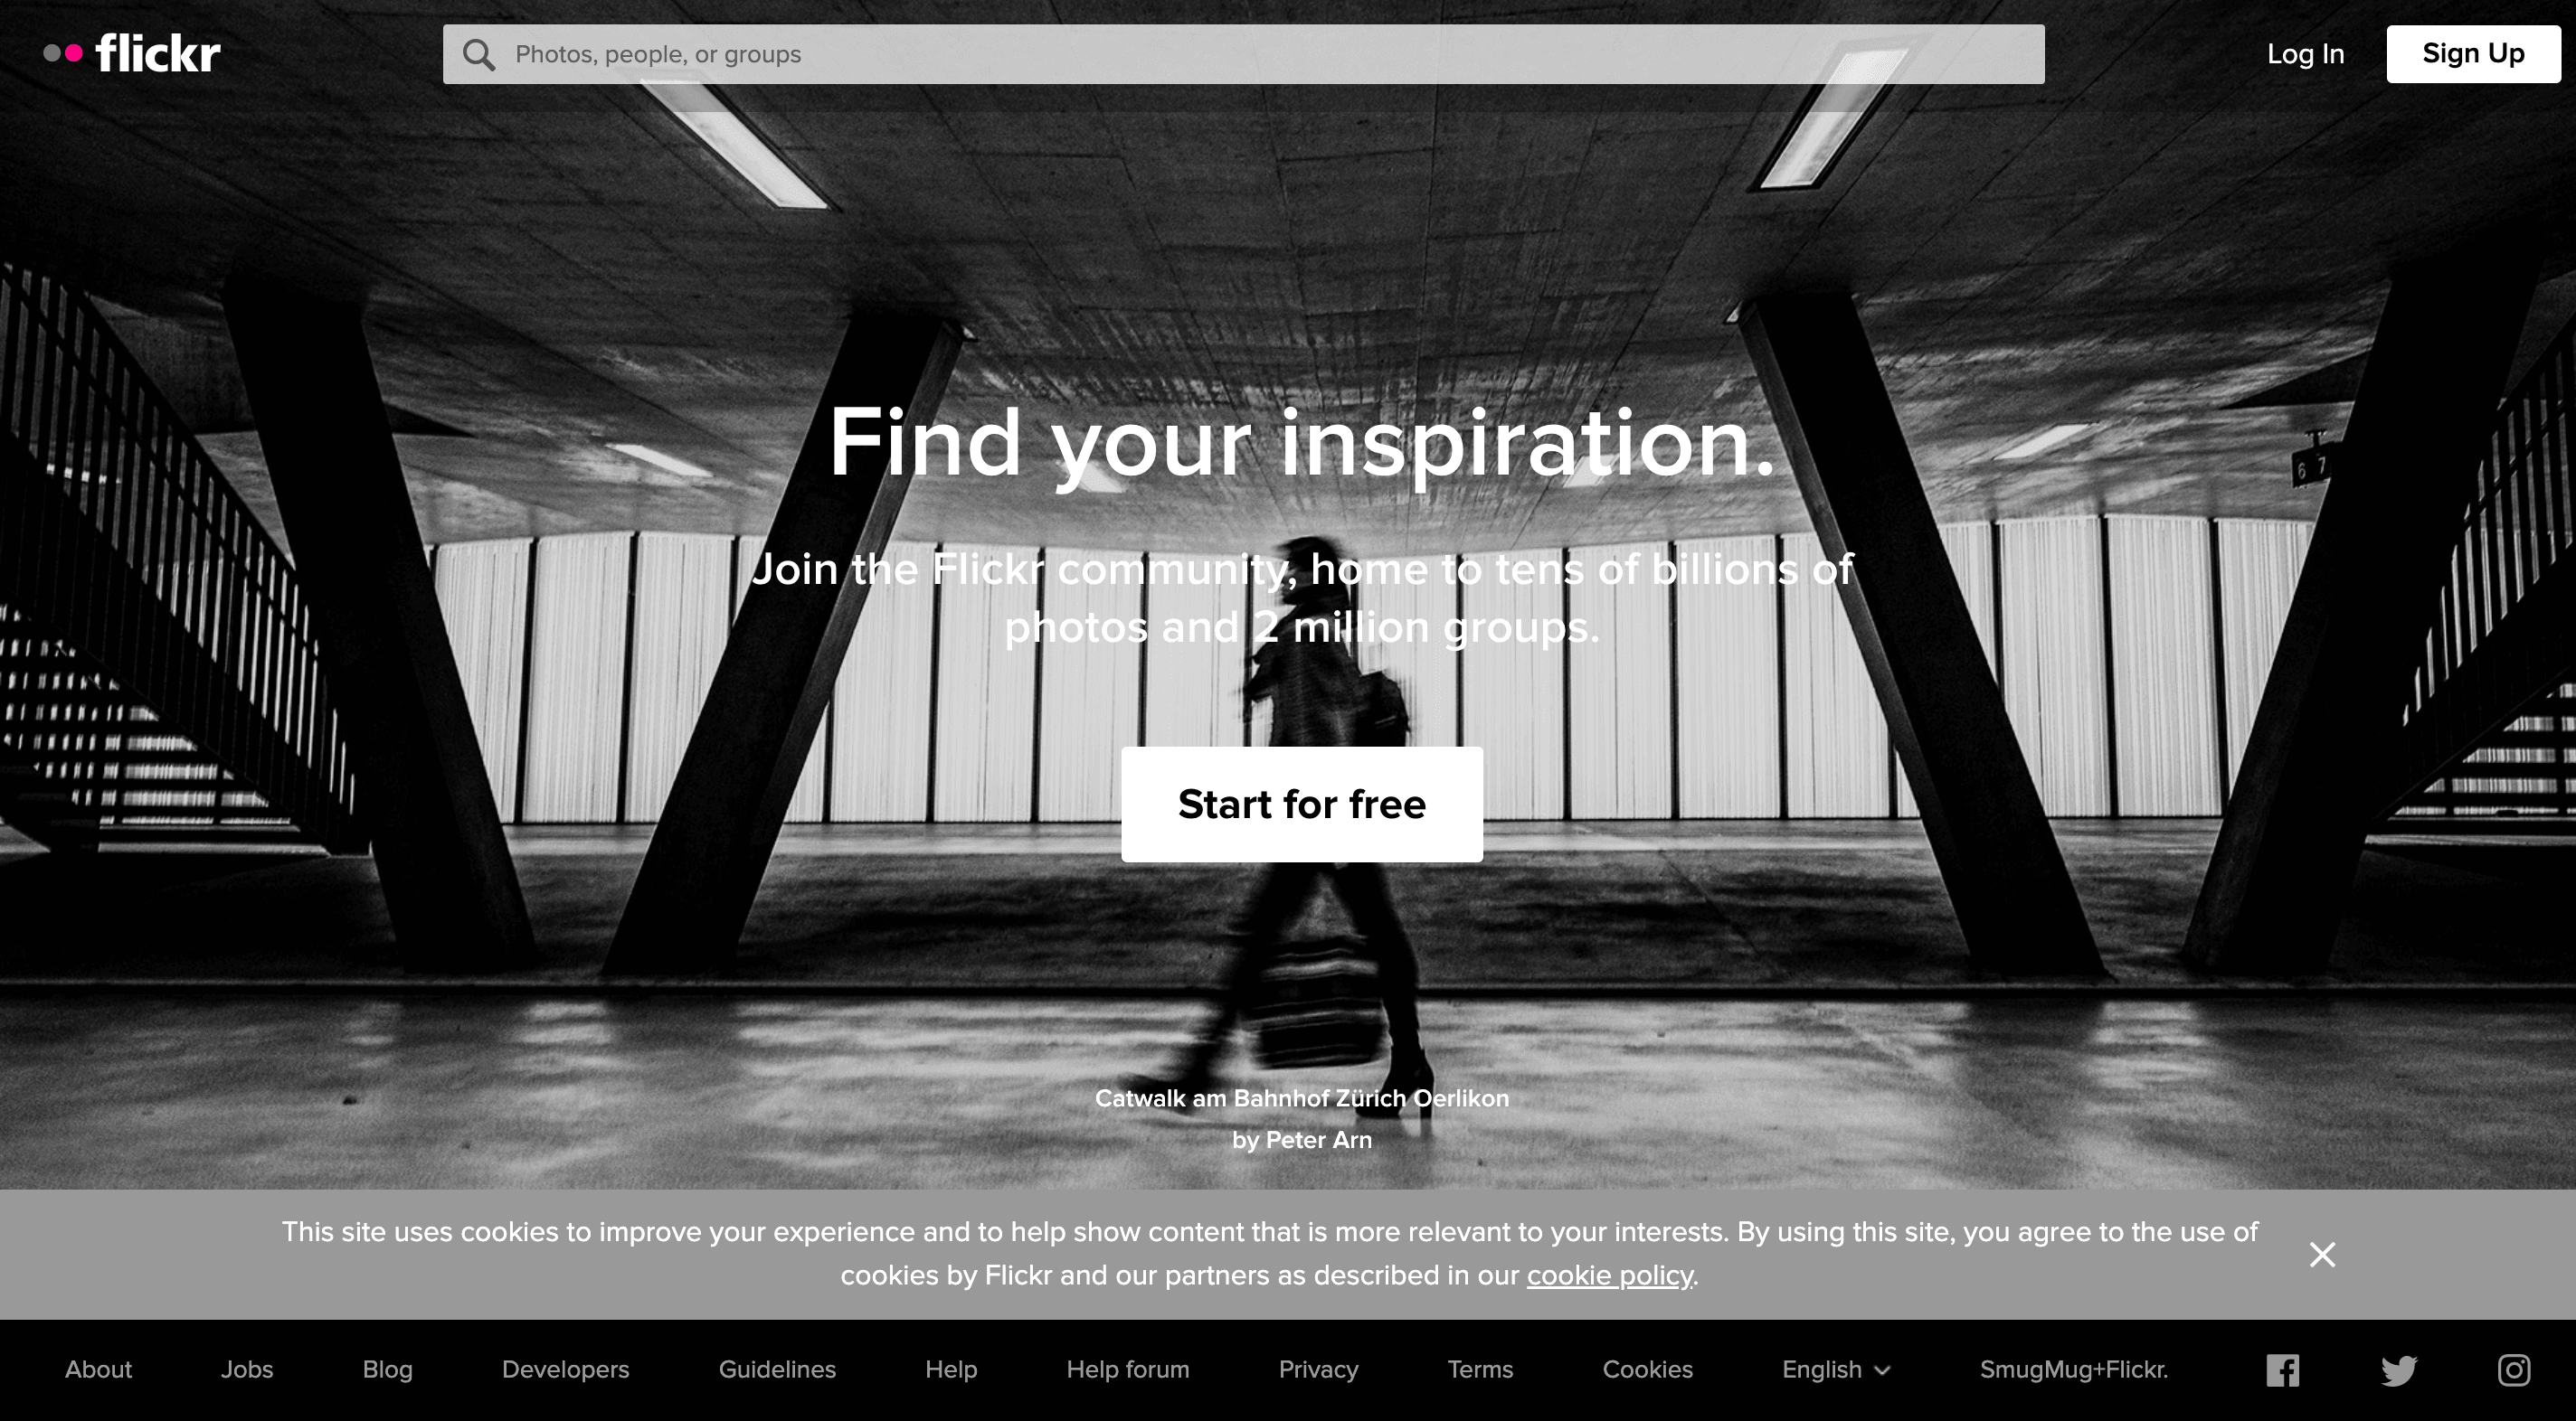Select the Privacy menu item

[1318, 1370]
